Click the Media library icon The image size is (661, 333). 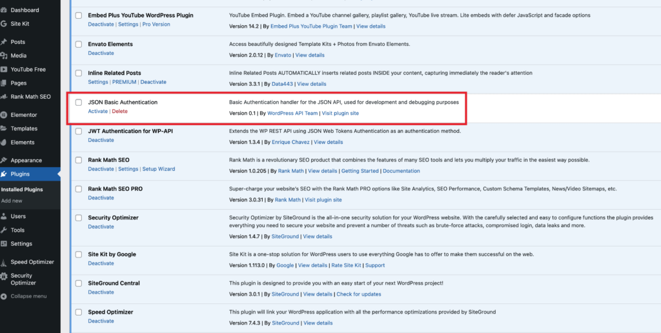4,55
